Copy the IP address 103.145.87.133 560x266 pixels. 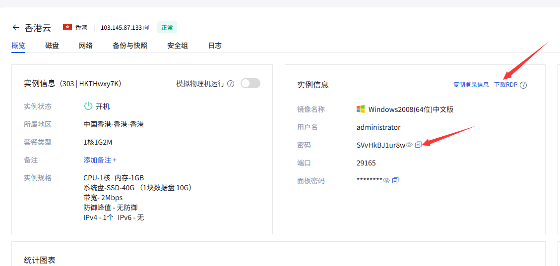click(x=146, y=28)
